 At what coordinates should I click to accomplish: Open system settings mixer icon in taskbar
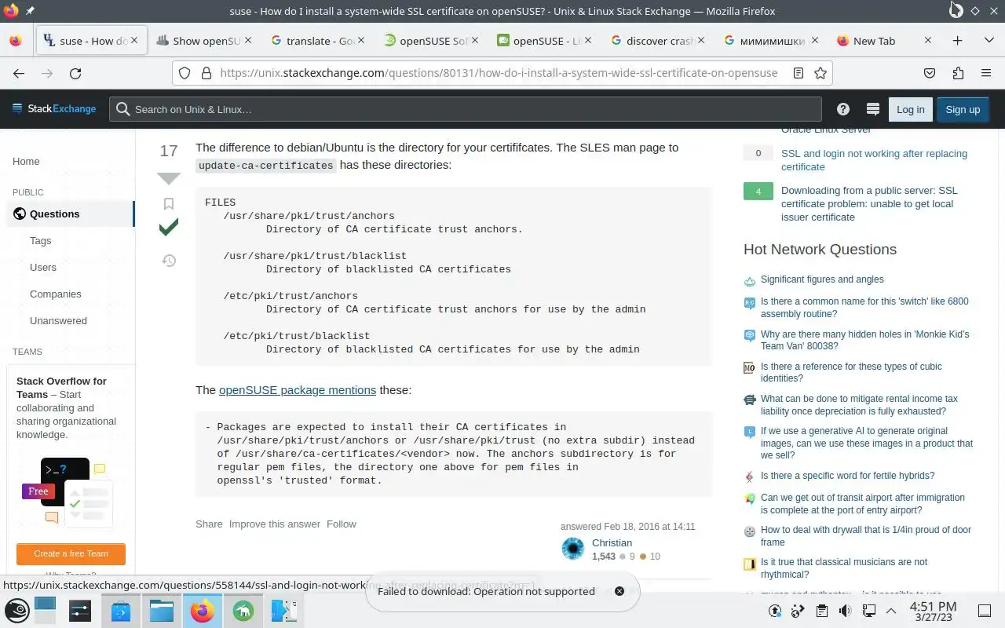80,611
